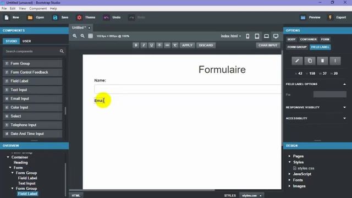
Task: Select the Color Input component
Action: (32, 107)
